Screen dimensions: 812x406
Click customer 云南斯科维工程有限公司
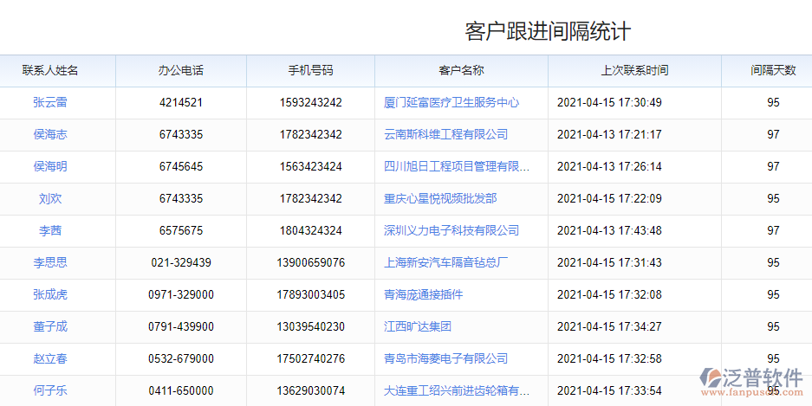point(445,134)
